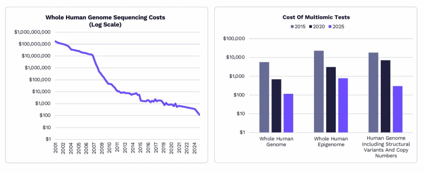Click the Cost Of Multiomic Tests title
424x173 pixels.
pyautogui.click(x=316, y=17)
